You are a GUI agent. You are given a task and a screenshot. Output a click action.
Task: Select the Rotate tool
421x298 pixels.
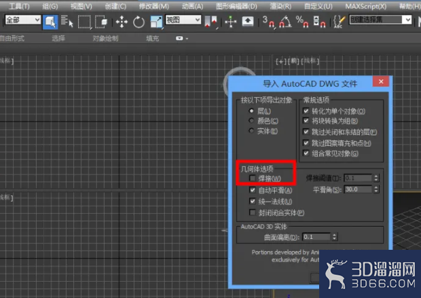[139, 22]
